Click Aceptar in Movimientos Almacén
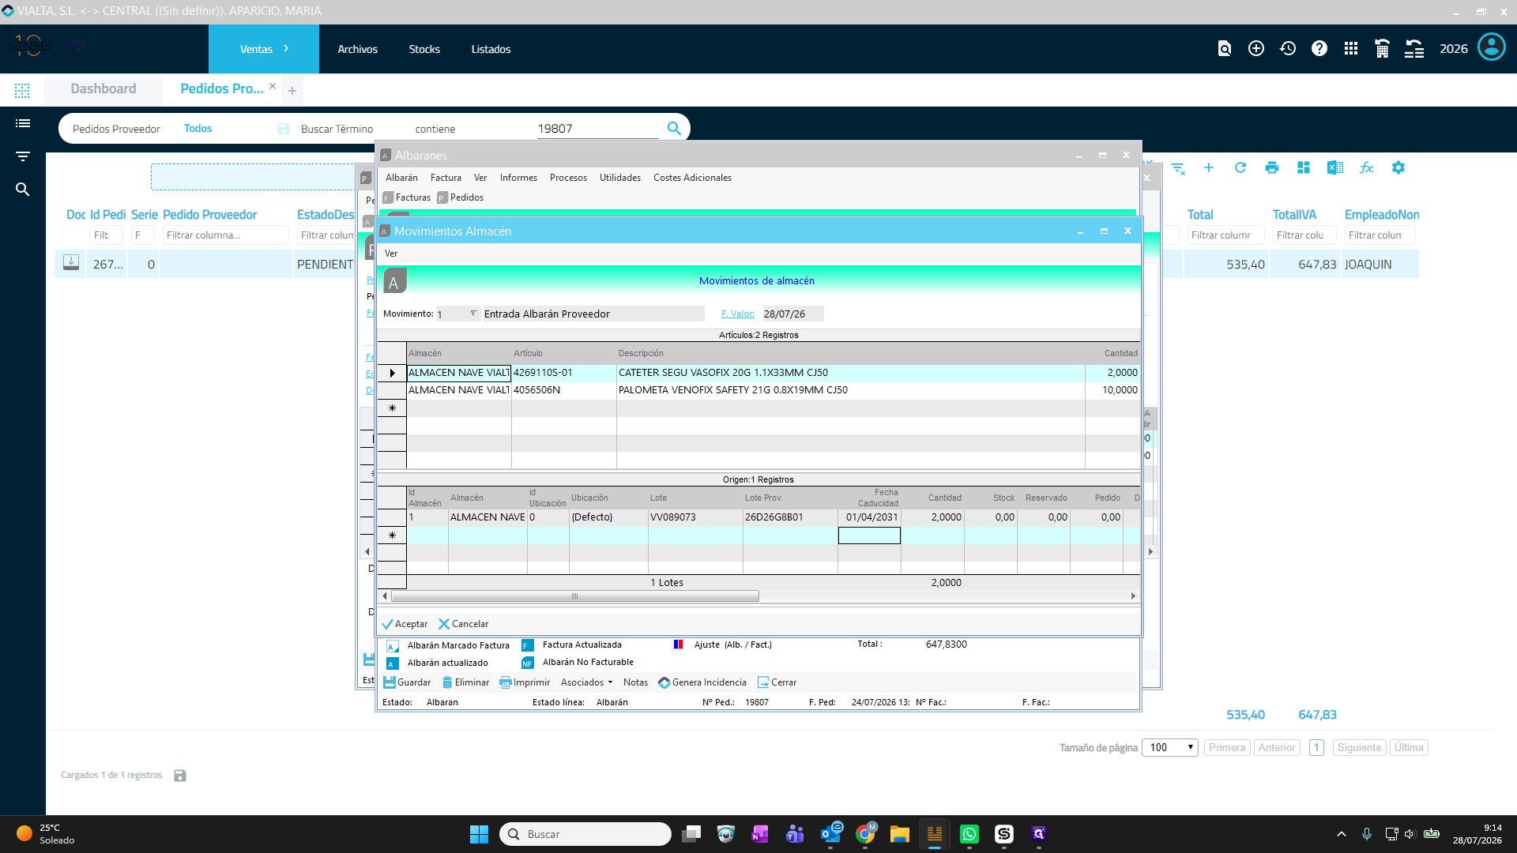1517x853 pixels. pyautogui.click(x=405, y=624)
